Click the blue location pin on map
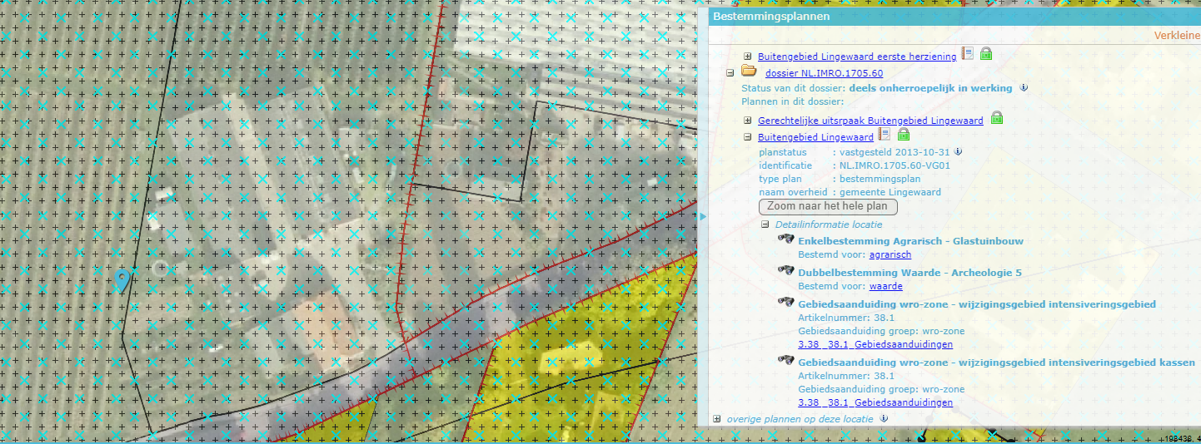The width and height of the screenshot is (1201, 444). (x=122, y=281)
